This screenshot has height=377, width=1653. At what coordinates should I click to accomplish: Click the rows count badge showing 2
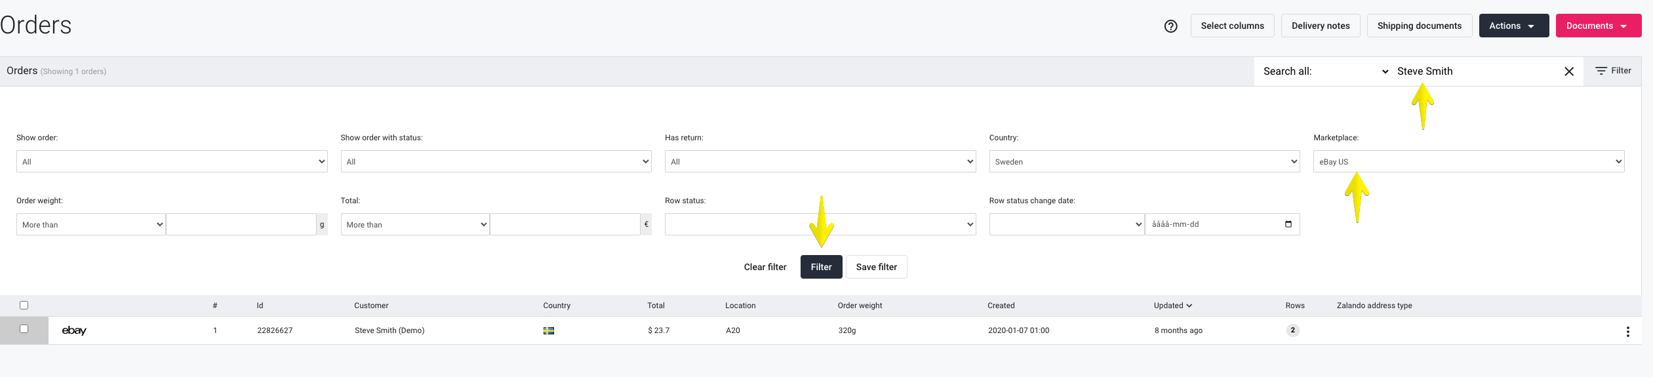click(1292, 330)
